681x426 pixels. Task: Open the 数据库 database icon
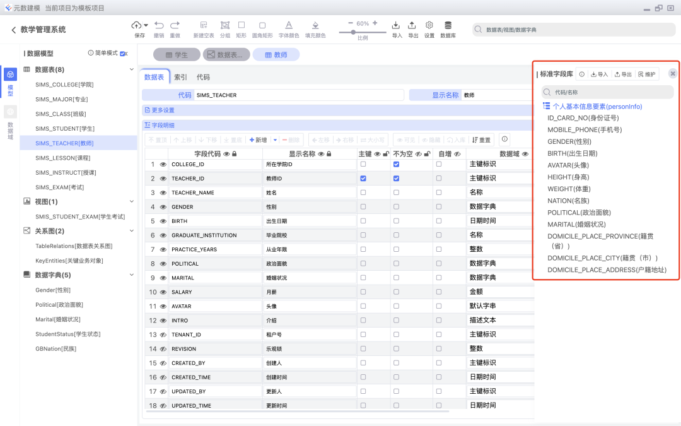[x=447, y=25]
